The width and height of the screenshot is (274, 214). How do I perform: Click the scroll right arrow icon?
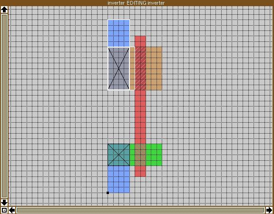pos(269,210)
